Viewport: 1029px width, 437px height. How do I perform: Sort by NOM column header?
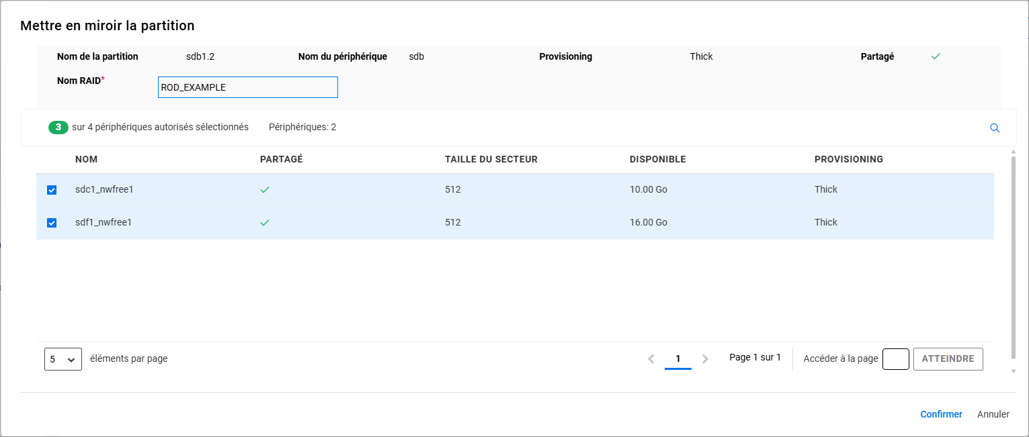pos(87,160)
